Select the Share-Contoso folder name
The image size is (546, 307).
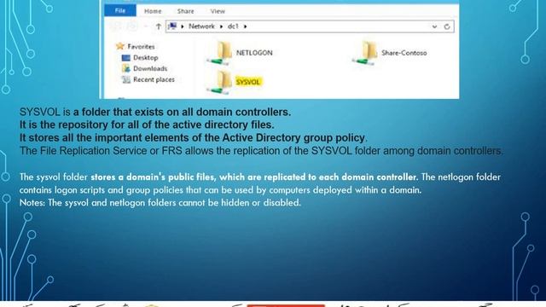click(404, 53)
